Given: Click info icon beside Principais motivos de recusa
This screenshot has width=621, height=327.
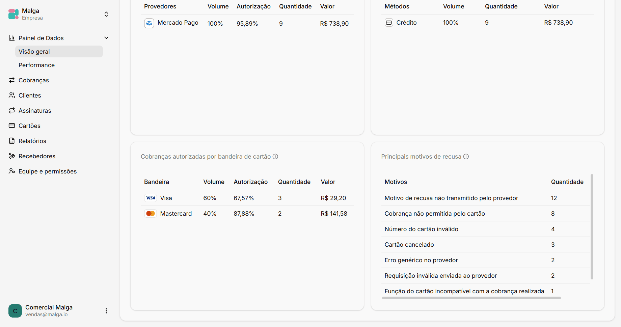Looking at the screenshot, I should coord(466,157).
